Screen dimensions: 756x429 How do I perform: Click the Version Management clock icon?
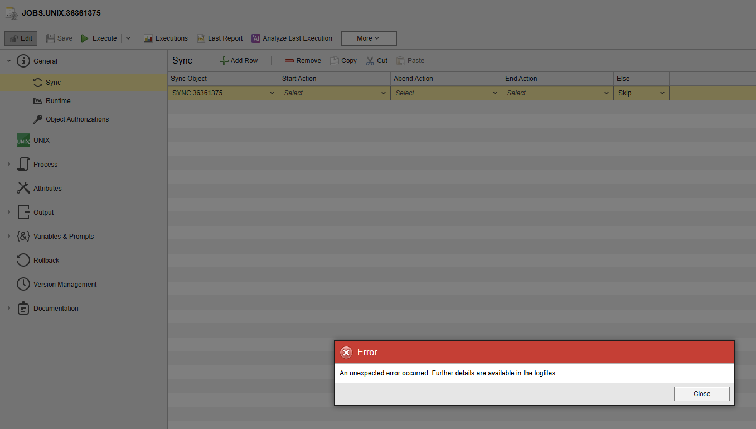[23, 284]
